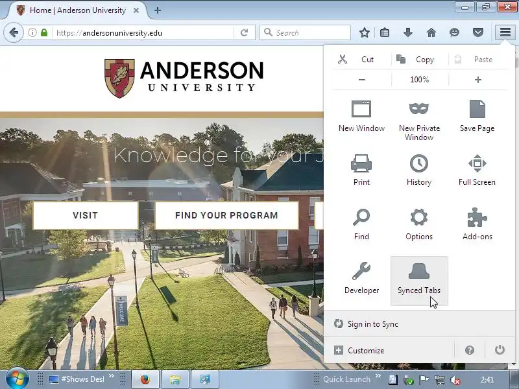Open the help question mark icon
Screen dimensions: 519x389
(469, 350)
